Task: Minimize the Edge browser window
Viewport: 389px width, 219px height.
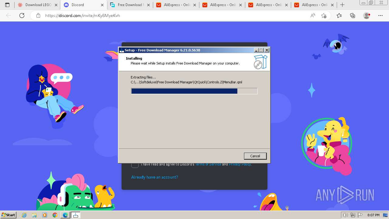Action: [x=363, y=3]
